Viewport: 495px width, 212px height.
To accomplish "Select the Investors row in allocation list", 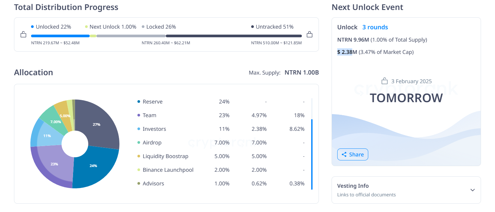I will (221, 129).
